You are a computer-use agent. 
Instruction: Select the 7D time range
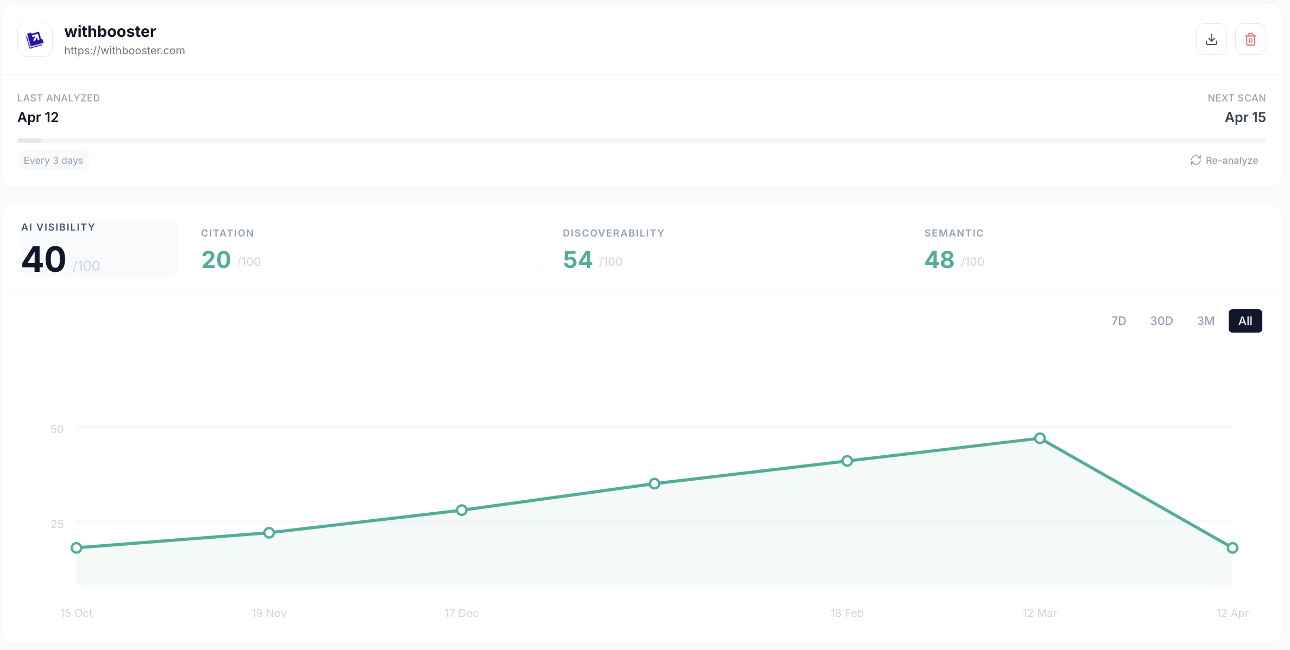(x=1120, y=321)
